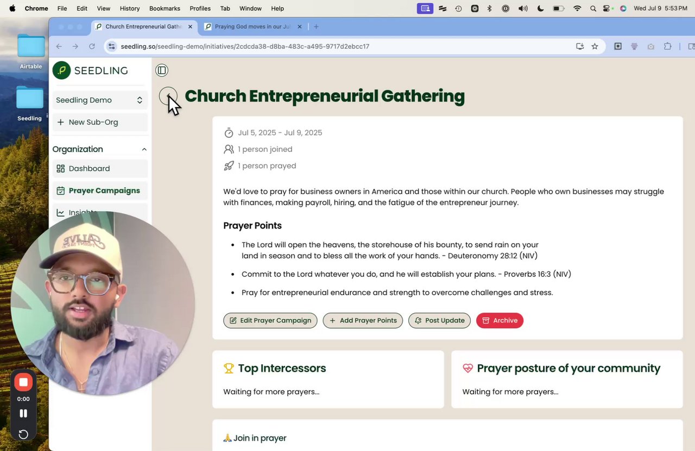Toggle the sidebar panel icon
Screen dimensions: 695x451
tap(161, 70)
